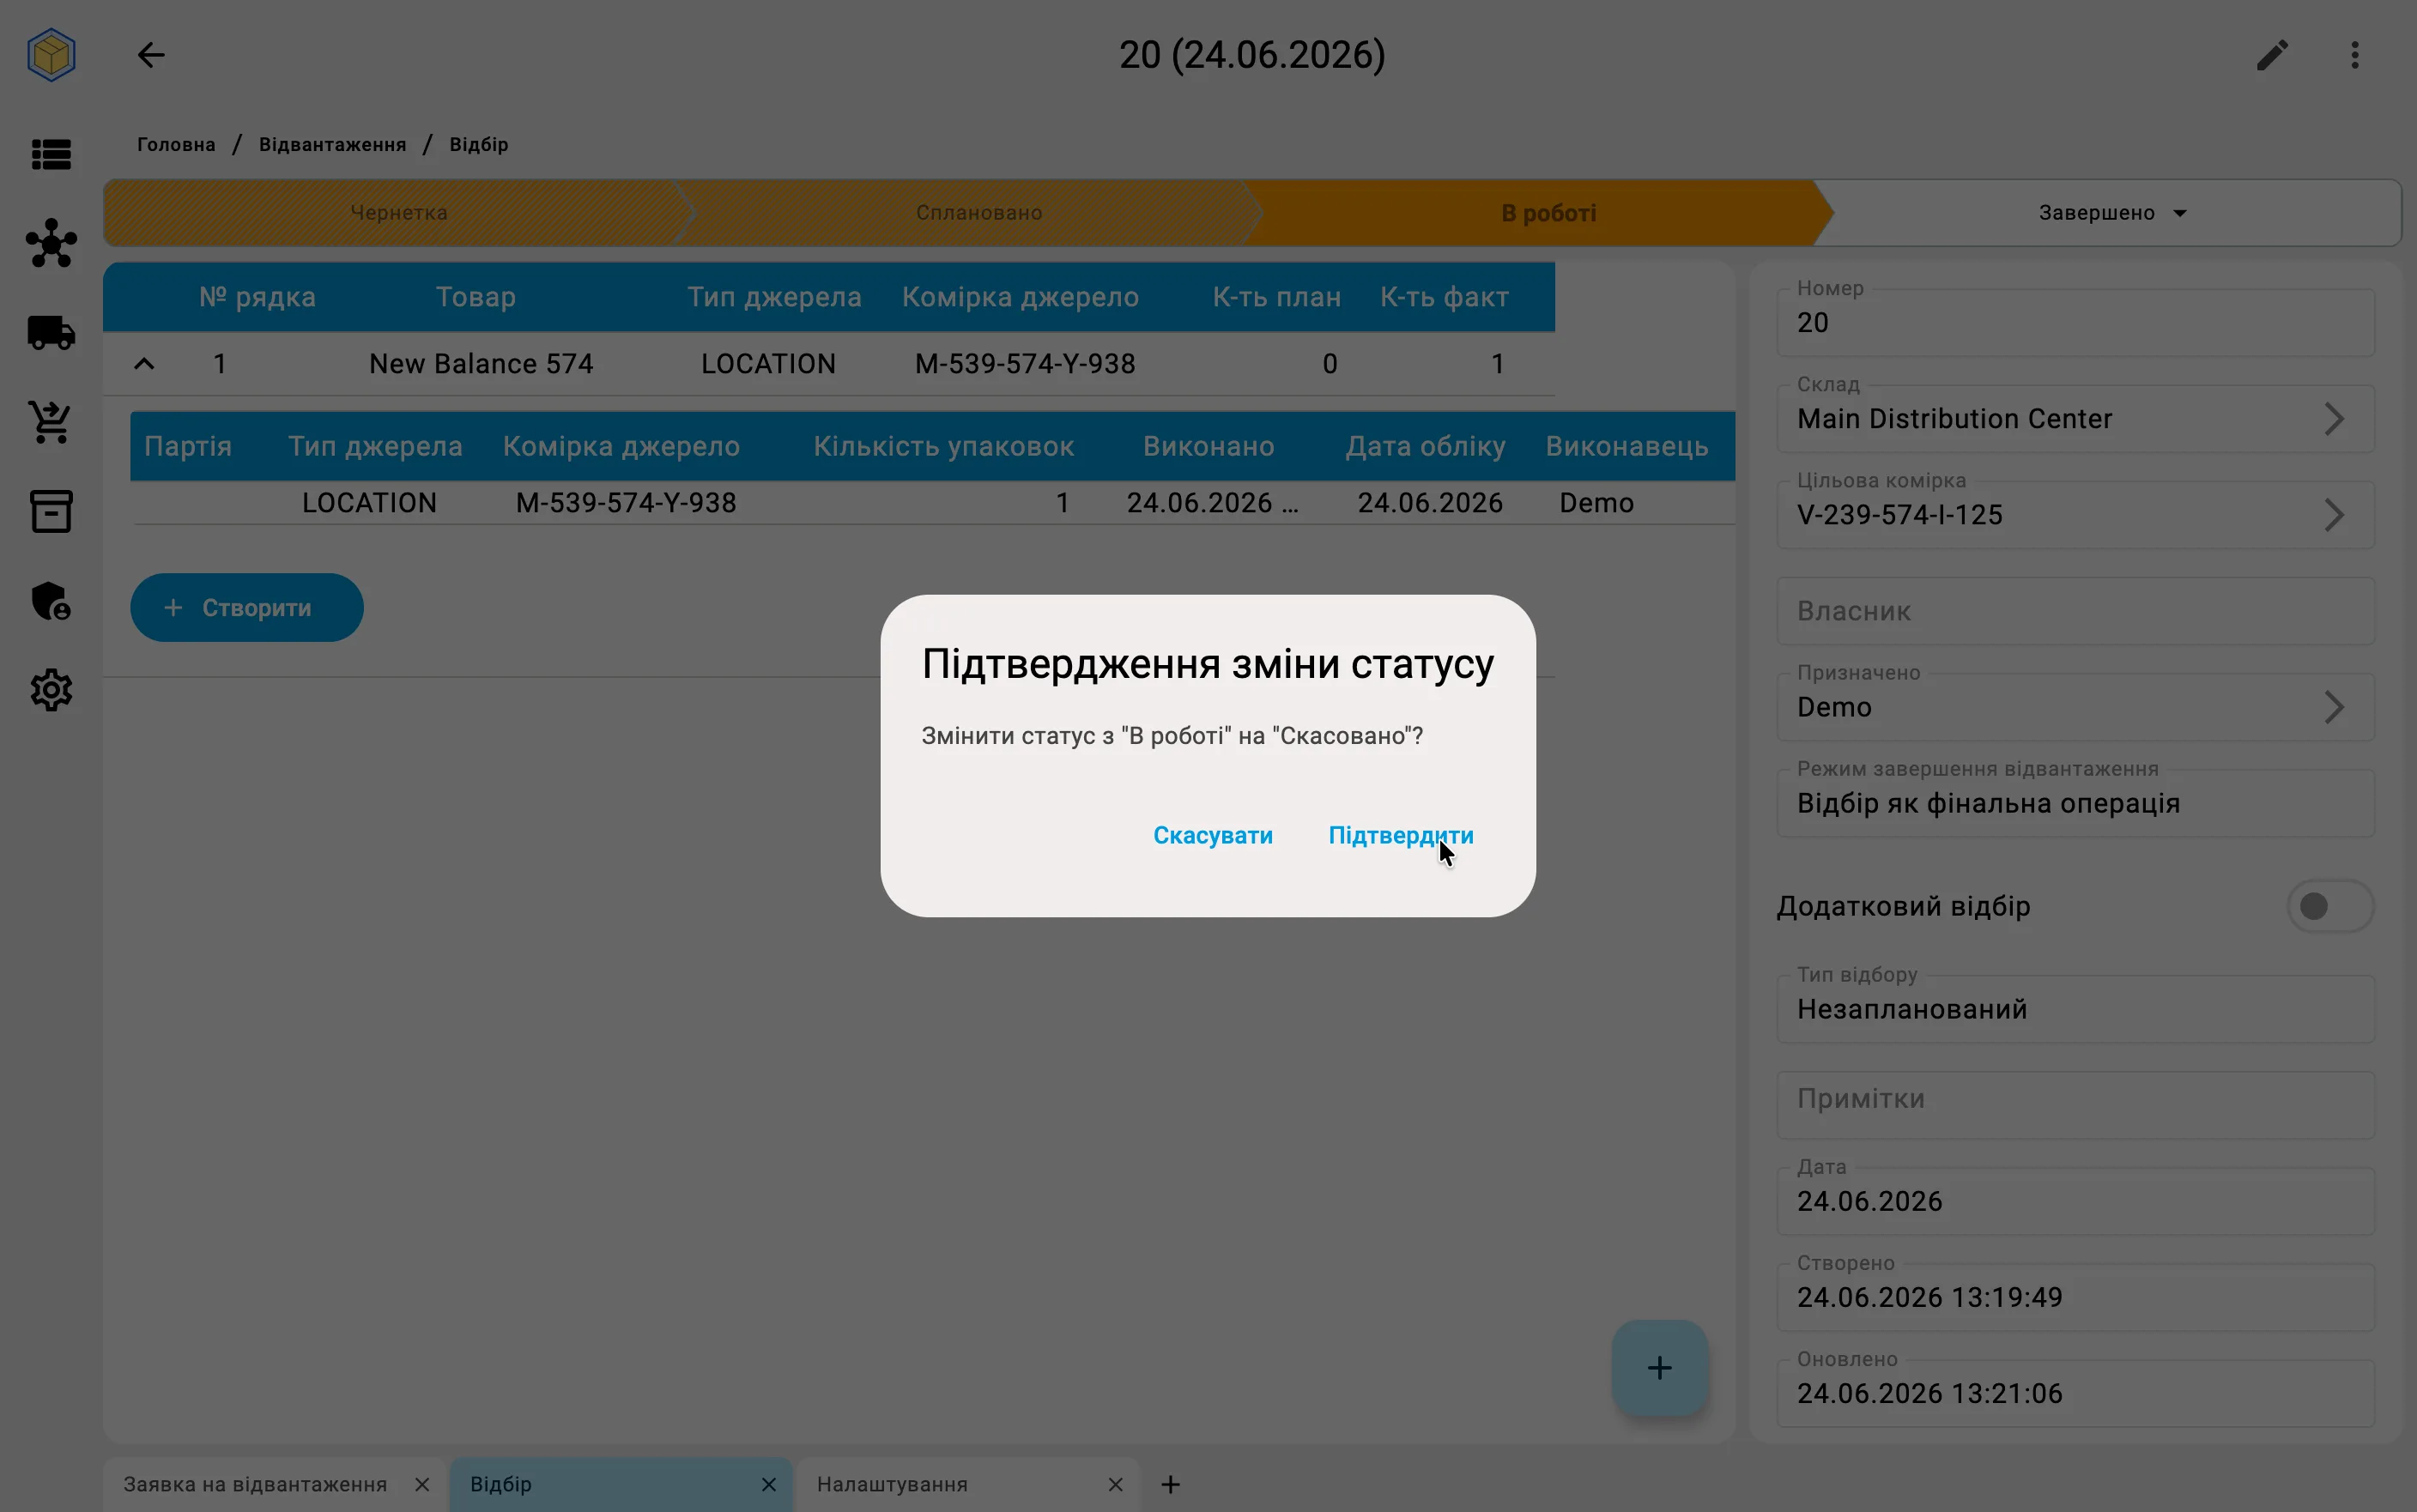Click the Створити button

tap(246, 608)
